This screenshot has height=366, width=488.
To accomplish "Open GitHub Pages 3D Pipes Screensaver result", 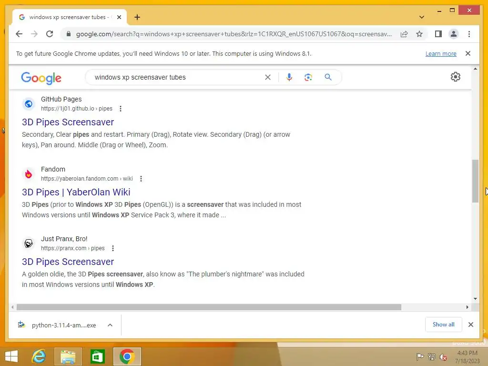I will pyautogui.click(x=68, y=122).
